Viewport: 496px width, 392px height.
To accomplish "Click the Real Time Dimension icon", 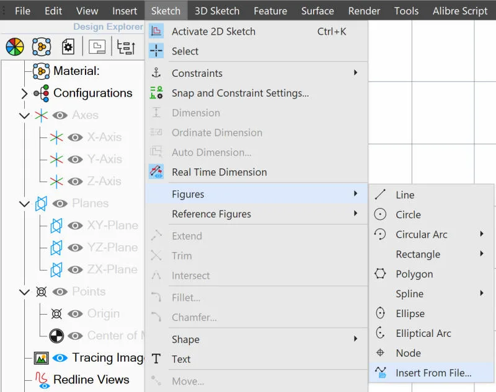I will pyautogui.click(x=156, y=172).
